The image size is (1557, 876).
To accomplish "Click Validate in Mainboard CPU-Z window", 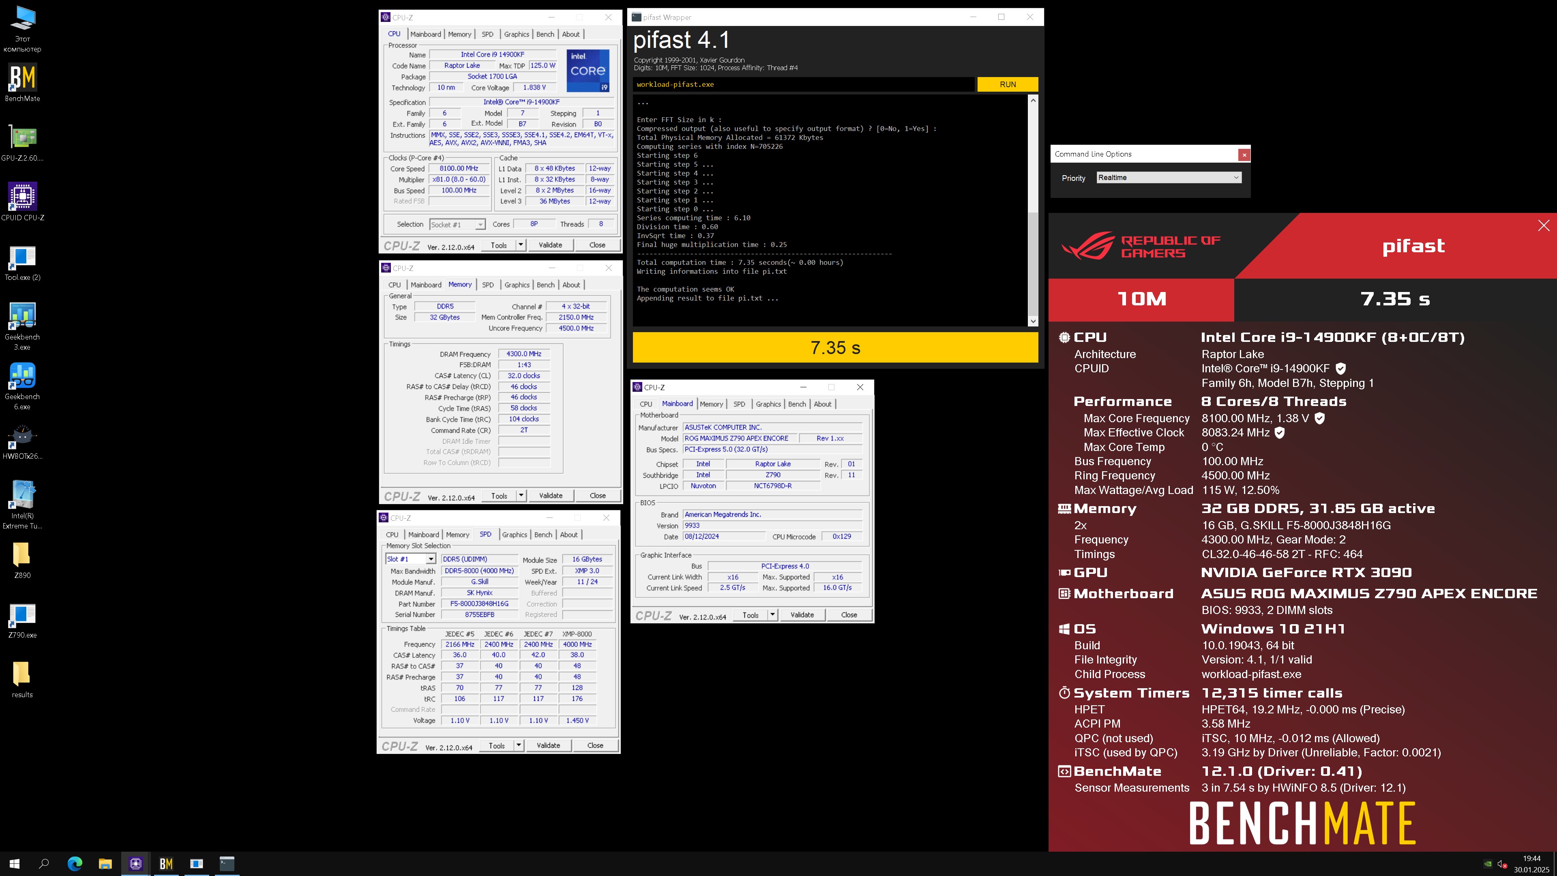I will (802, 615).
